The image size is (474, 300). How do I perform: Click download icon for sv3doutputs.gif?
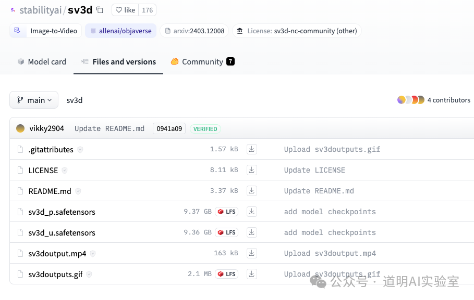click(251, 274)
